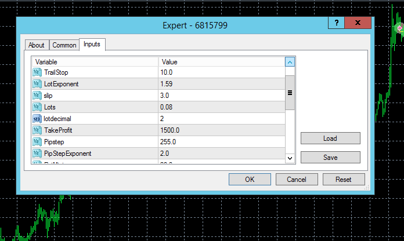Switch to the Common tab
Viewport: 404px width, 241px height.
coord(64,45)
